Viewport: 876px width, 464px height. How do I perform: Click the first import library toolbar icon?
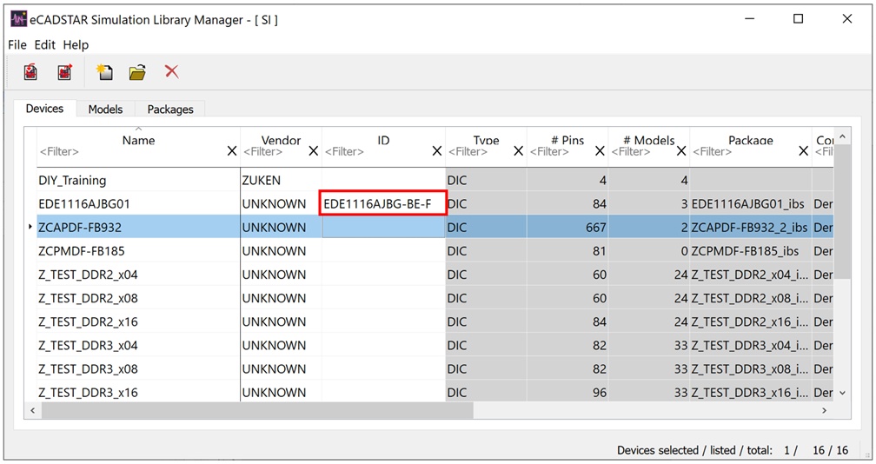30,72
